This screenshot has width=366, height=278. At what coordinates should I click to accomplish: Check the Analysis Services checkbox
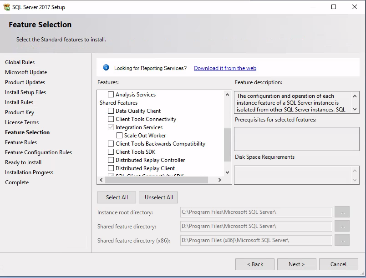click(x=111, y=95)
